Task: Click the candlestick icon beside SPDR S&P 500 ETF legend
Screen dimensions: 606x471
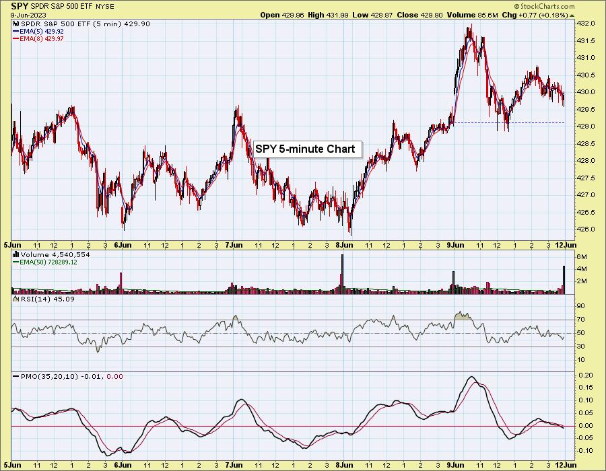Action: pos(16,24)
